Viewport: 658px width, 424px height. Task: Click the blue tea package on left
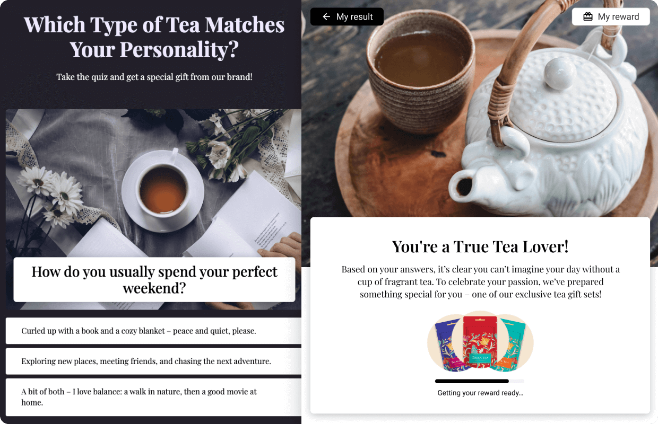[448, 345]
